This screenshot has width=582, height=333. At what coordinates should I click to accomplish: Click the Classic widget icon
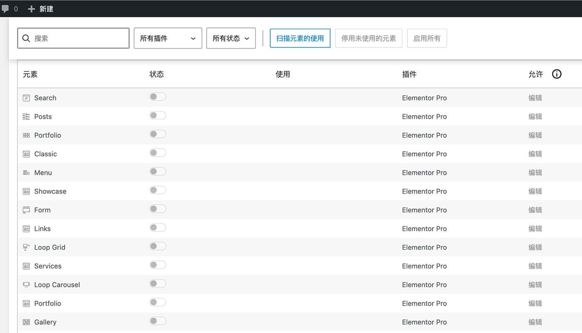pyautogui.click(x=26, y=154)
